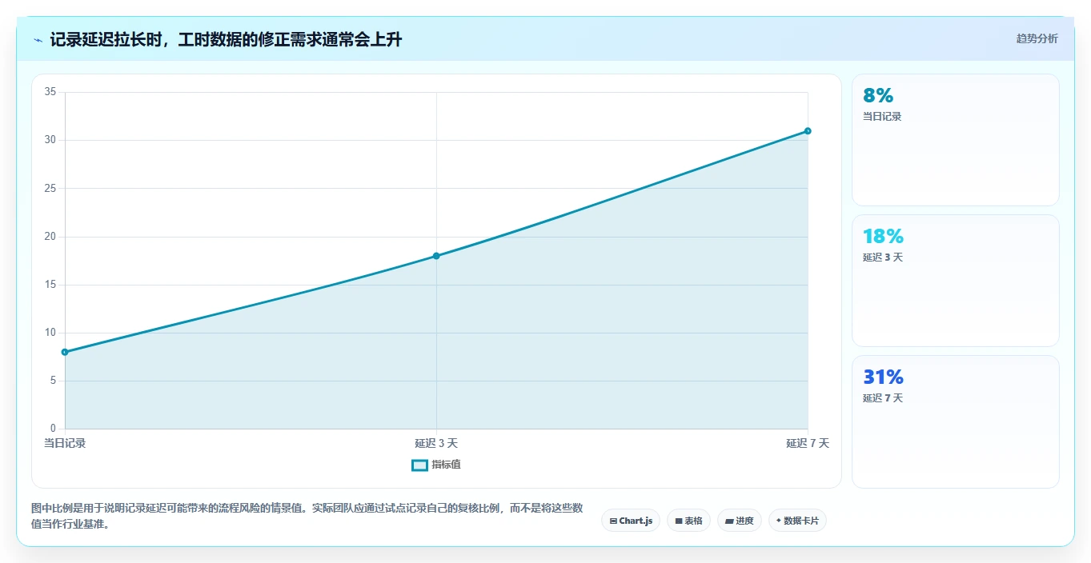The height and width of the screenshot is (563, 1091).
Task: Click y-axis tick label 10
Action: (50, 333)
